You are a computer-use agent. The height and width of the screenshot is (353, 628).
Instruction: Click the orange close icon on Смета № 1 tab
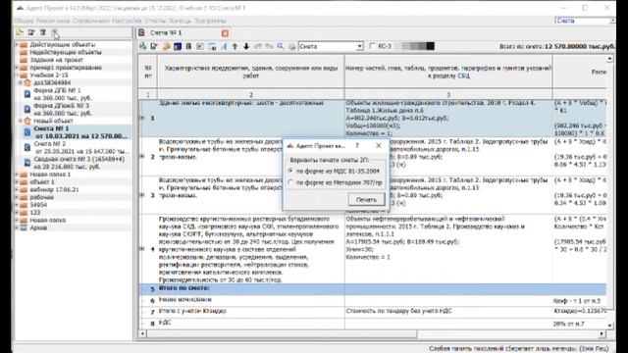[x=225, y=33]
